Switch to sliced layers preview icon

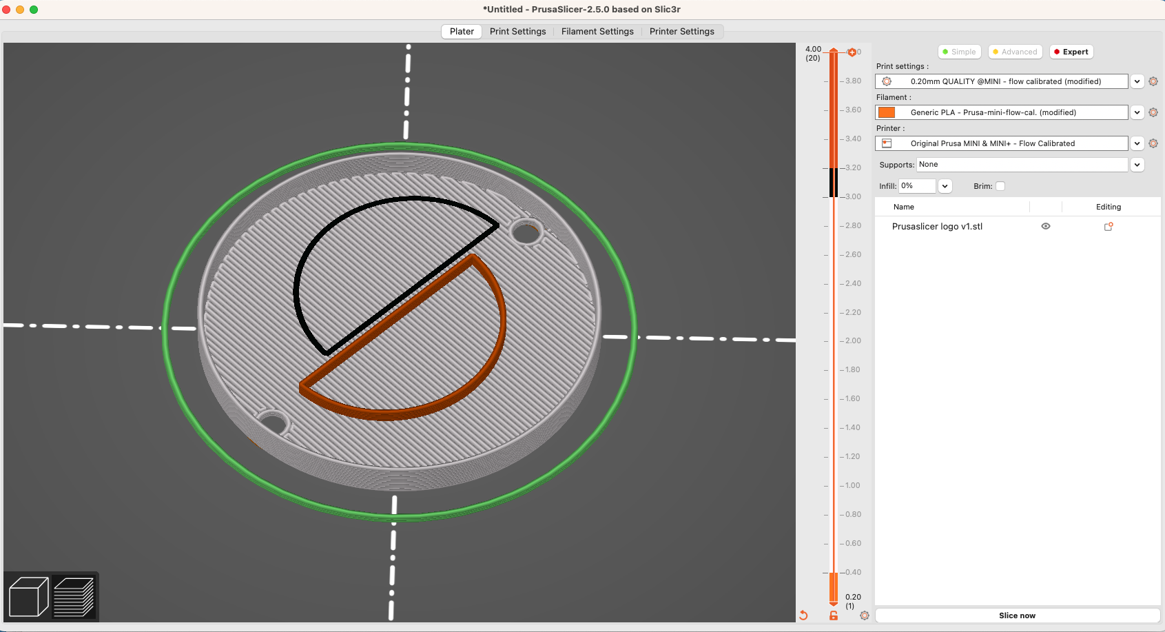74,596
